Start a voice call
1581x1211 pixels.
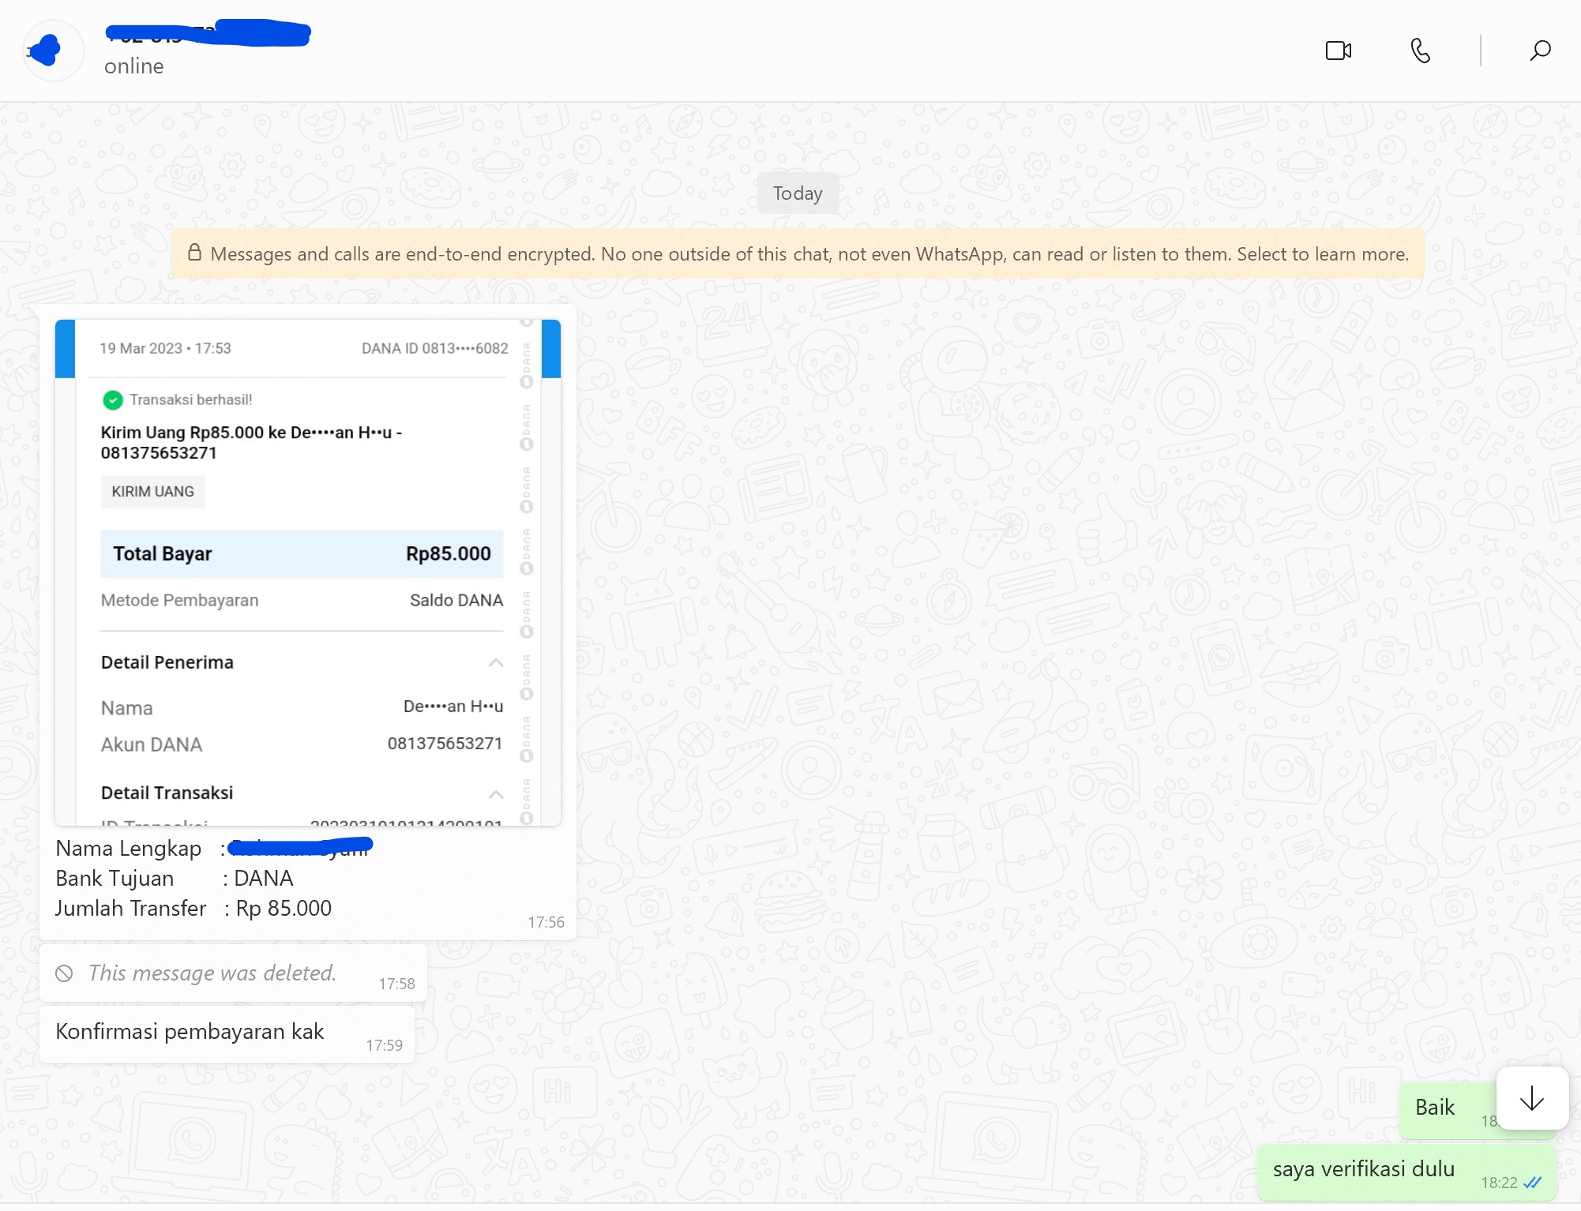click(1420, 51)
